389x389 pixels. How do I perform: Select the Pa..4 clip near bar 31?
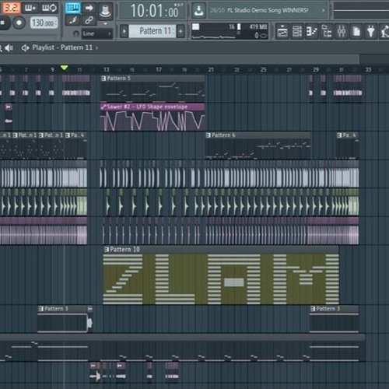pyautogui.click(x=348, y=145)
